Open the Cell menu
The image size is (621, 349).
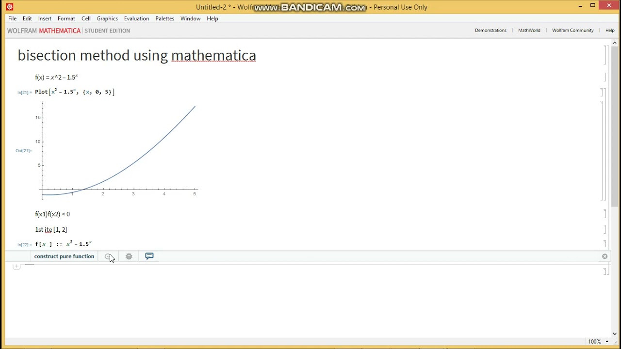coord(86,18)
